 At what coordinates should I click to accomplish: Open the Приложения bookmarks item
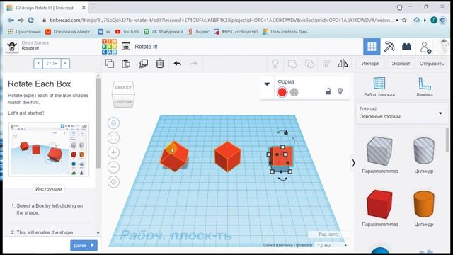pos(24,31)
